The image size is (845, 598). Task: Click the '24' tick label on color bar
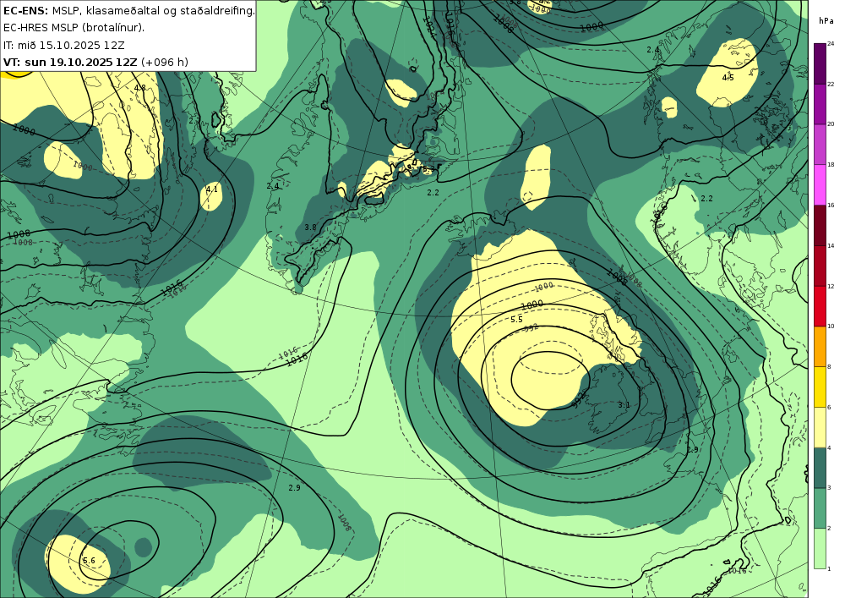831,44
